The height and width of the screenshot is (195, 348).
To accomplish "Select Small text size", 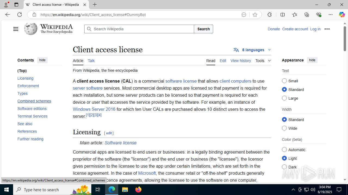I will tap(284, 81).
